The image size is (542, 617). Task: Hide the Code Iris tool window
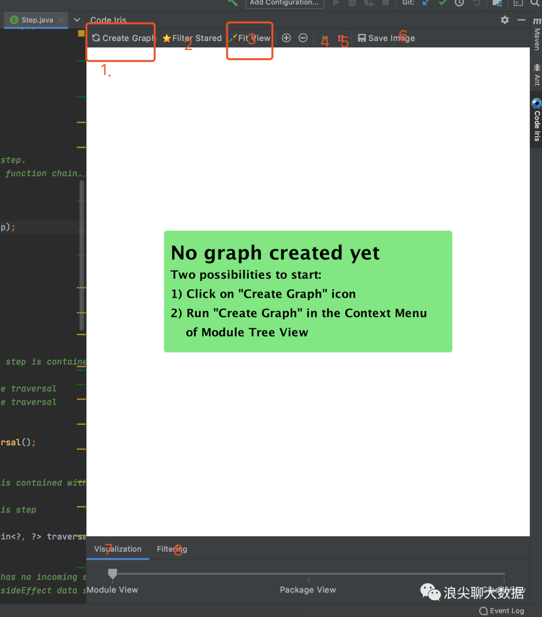[521, 20]
